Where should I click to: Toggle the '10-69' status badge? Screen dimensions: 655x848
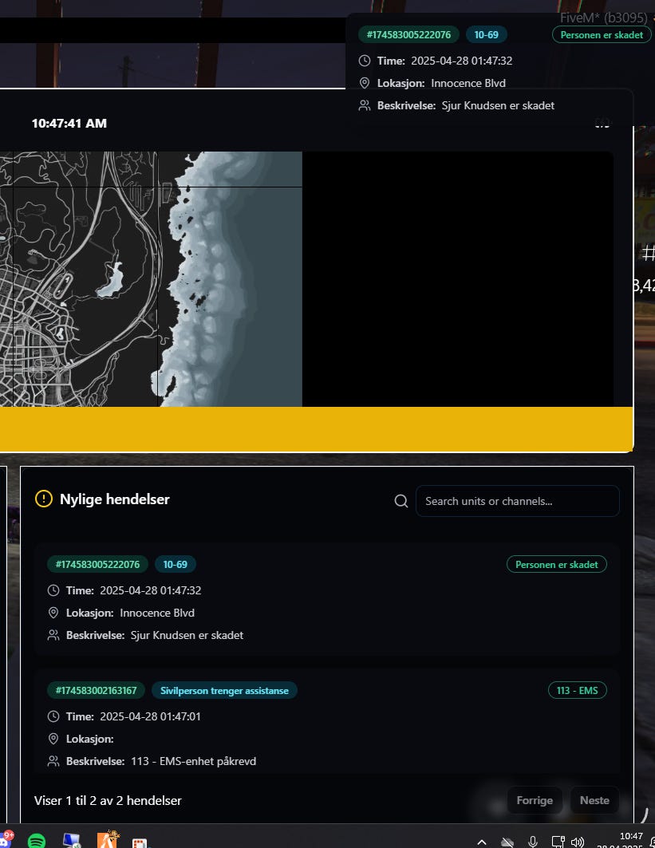click(x=175, y=564)
